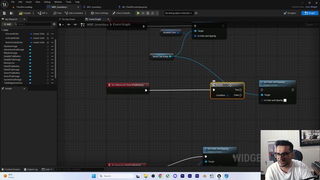Toggle NotActivatedColor instance editable eye
320x180 pixels.
pos(52,42)
